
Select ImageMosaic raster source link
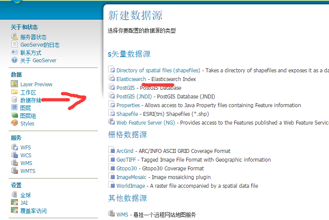(x=131, y=177)
